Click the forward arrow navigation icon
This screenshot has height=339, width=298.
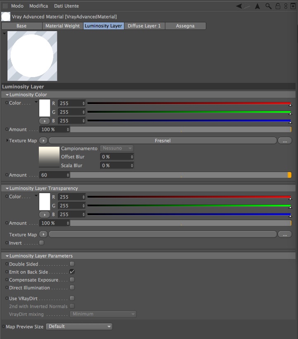coord(247,6)
